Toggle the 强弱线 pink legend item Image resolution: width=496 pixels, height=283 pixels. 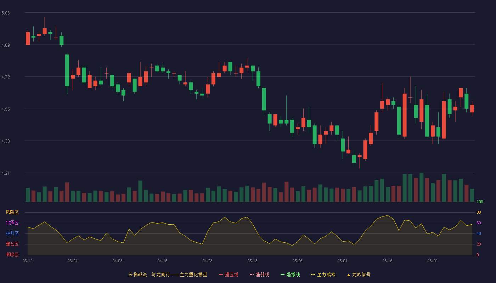pos(259,275)
